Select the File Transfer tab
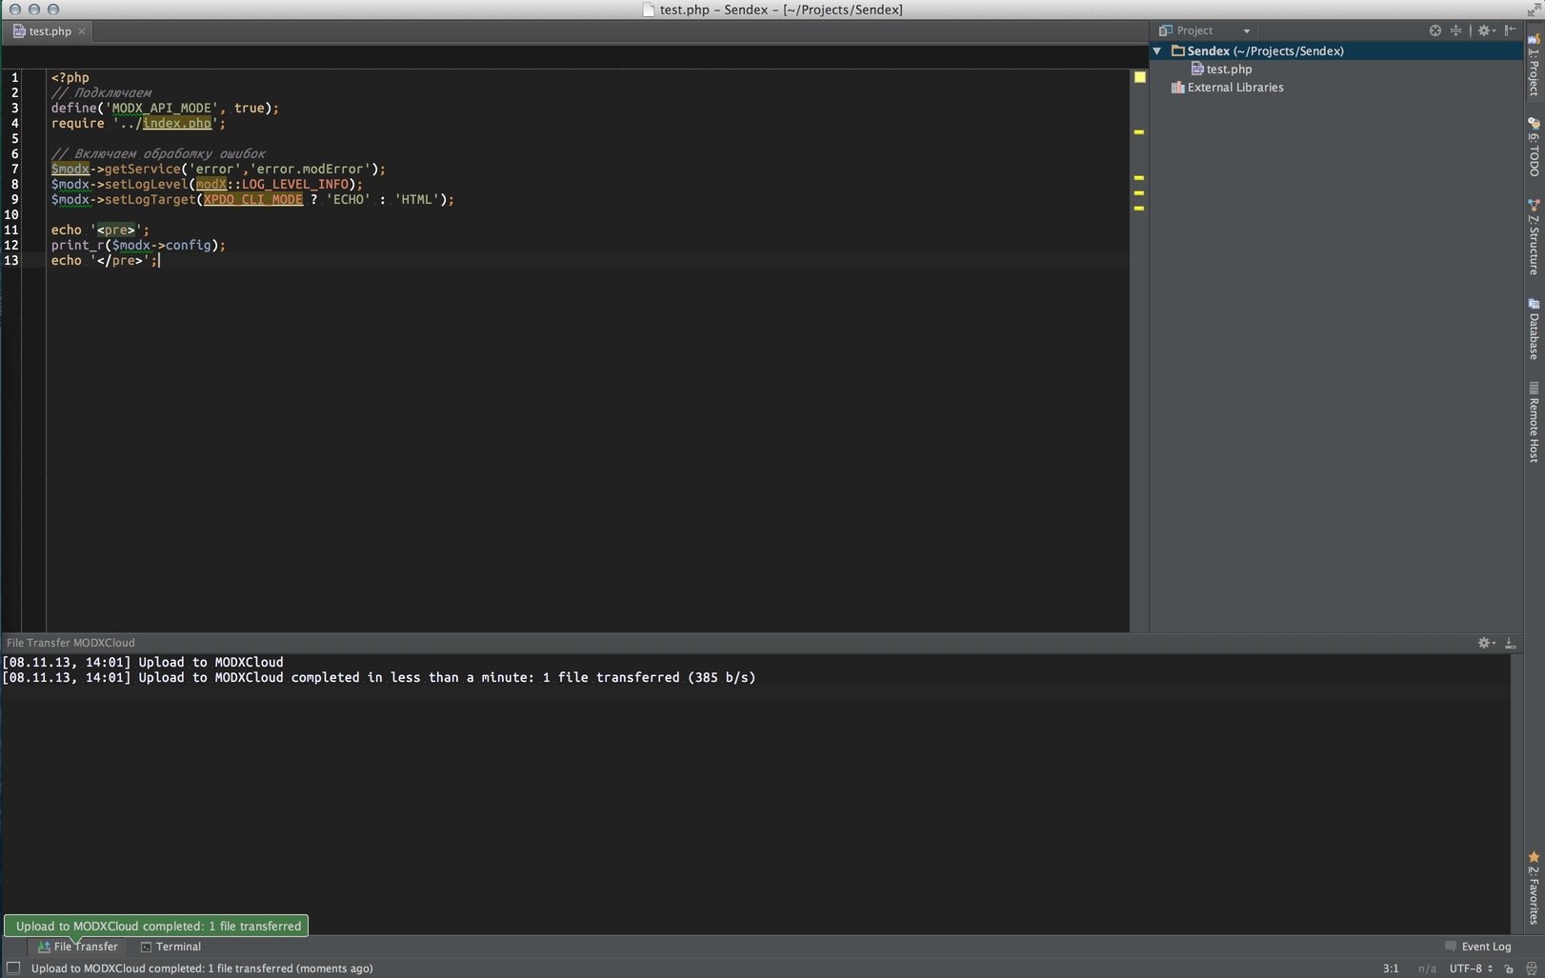1545x978 pixels. (x=78, y=947)
